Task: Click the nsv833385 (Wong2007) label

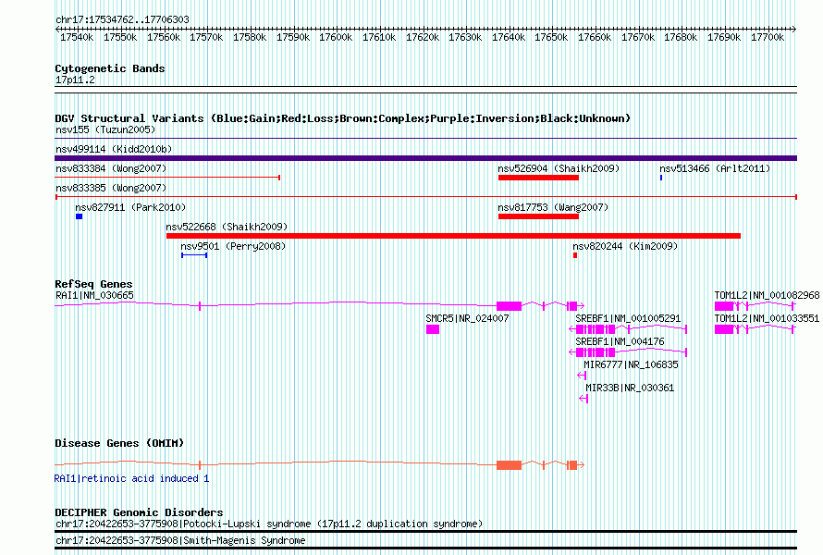Action: click(x=111, y=188)
